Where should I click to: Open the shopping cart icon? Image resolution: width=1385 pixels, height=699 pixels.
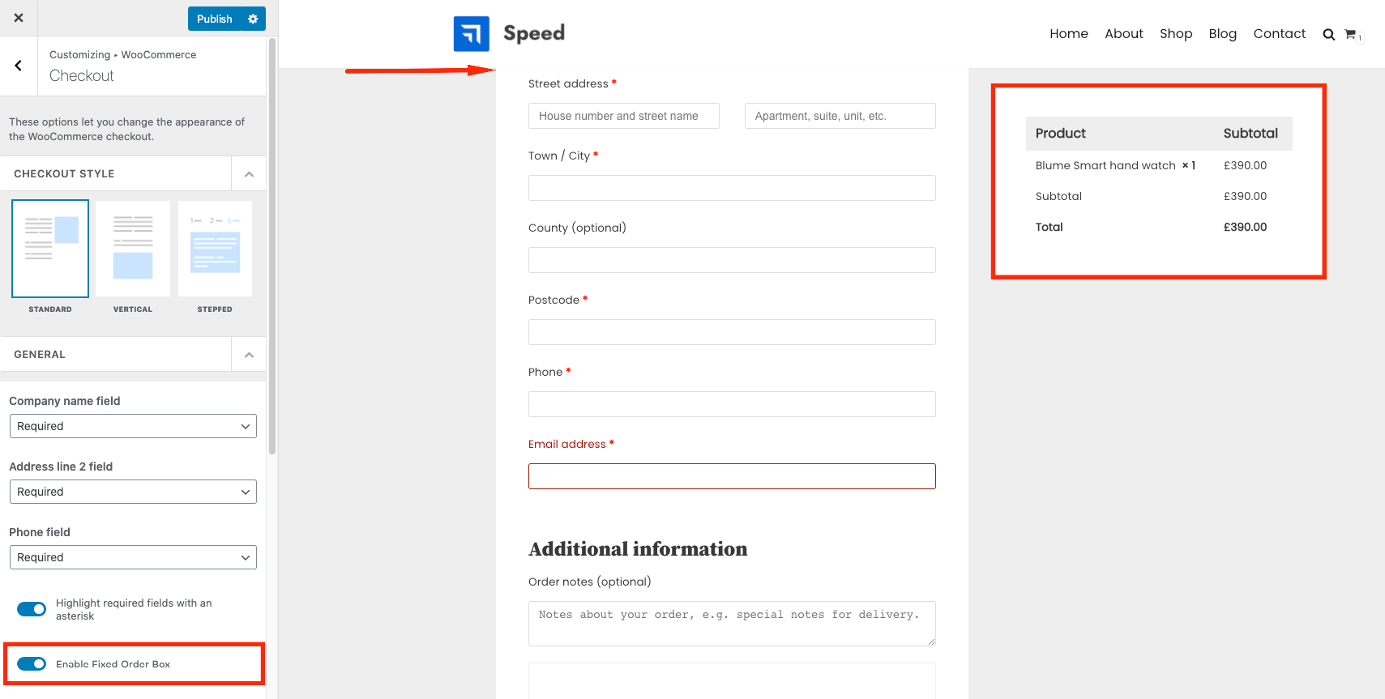(x=1350, y=34)
